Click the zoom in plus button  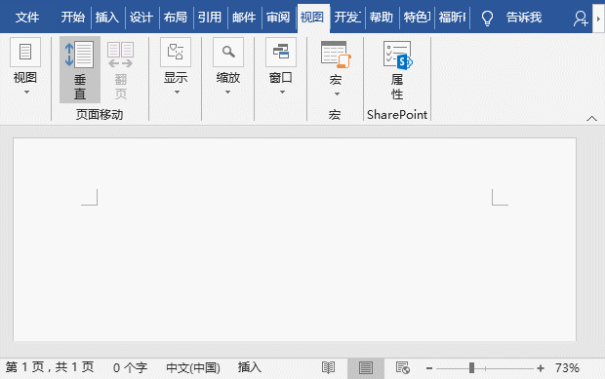pyautogui.click(x=541, y=368)
